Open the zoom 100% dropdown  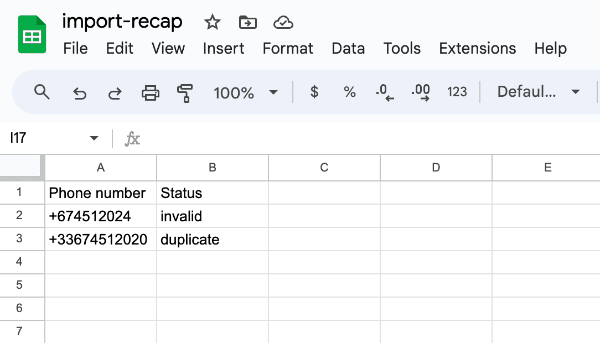click(x=246, y=92)
